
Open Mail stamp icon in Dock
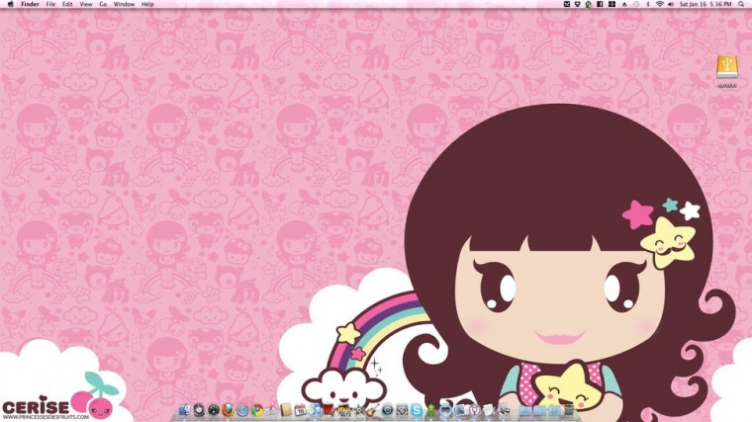click(x=270, y=410)
